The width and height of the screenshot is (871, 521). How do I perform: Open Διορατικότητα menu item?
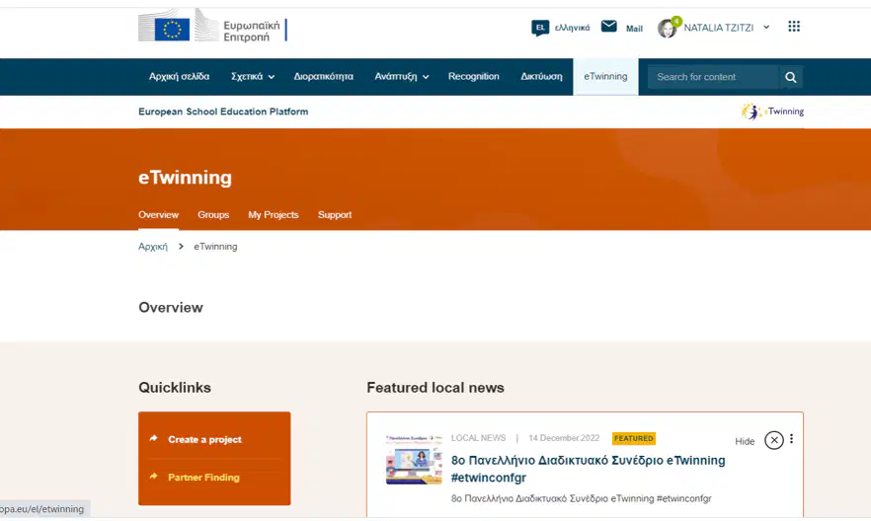pos(323,77)
